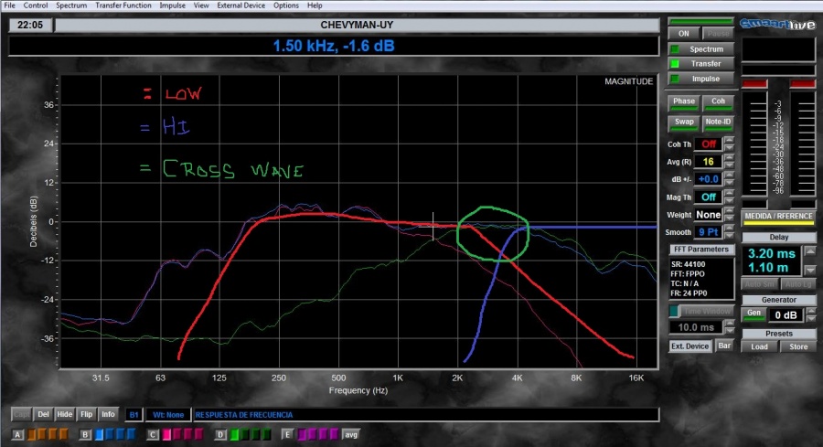Screen dimensions: 823x447
Task: Open the Transfer Function menu
Action: tap(124, 5)
